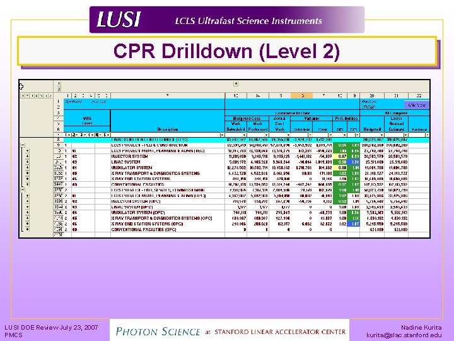Open the Latest Revised Estimate filter dropdown
This screenshot has height=341, width=454.
(406, 135)
